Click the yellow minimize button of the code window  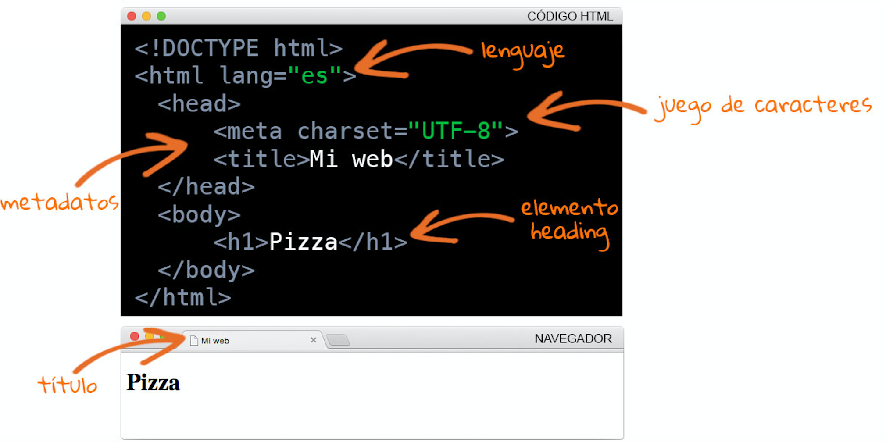146,16
